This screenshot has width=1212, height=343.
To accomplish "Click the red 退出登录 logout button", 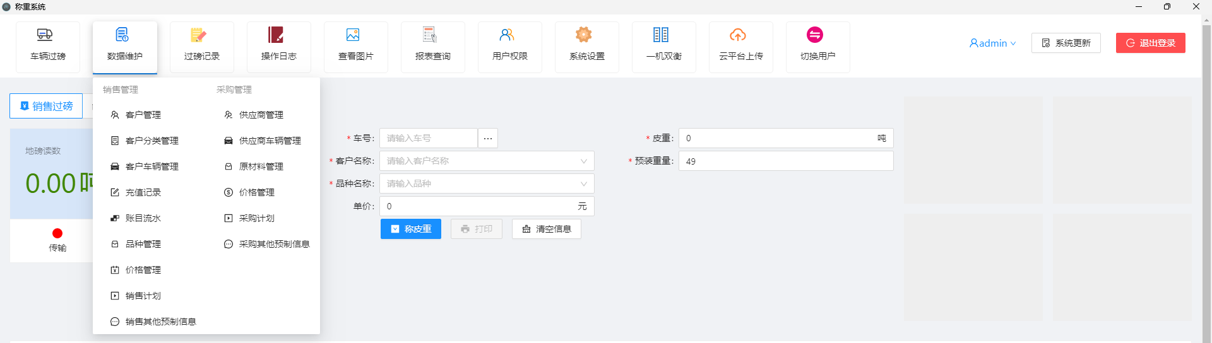I will (1150, 43).
